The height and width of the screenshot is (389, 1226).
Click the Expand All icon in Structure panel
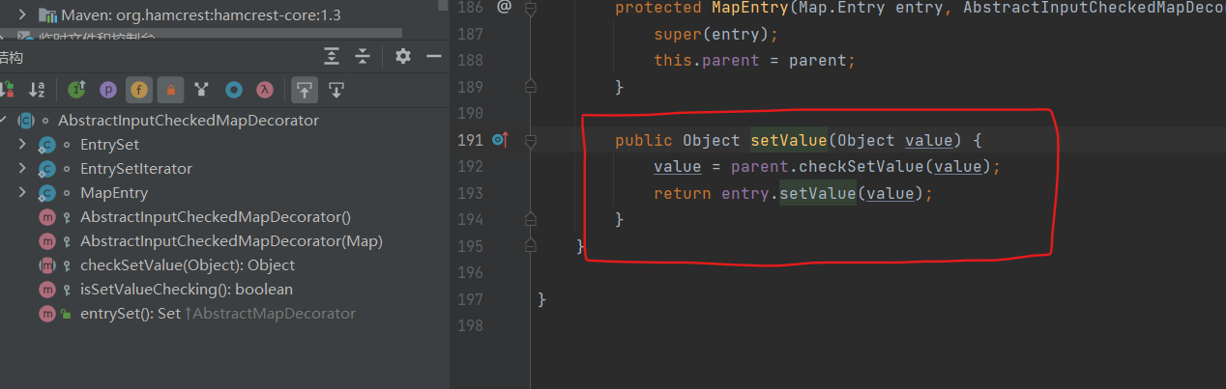(332, 57)
